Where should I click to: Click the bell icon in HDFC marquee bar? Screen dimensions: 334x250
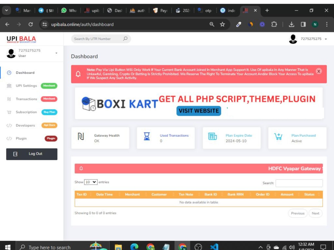[x=81, y=168]
